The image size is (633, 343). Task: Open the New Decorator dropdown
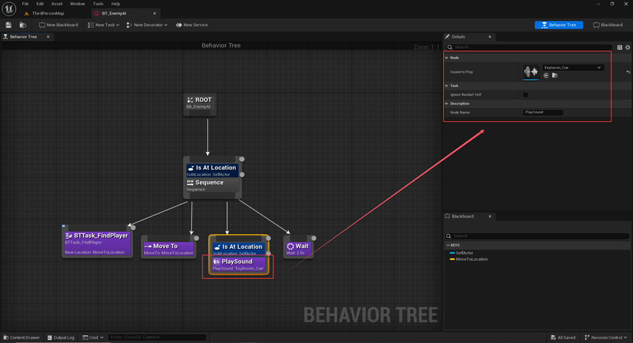[x=147, y=25]
